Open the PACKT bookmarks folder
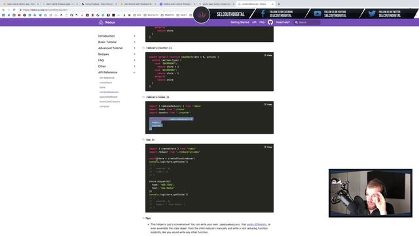This screenshot has width=419, height=236. pos(182,15)
